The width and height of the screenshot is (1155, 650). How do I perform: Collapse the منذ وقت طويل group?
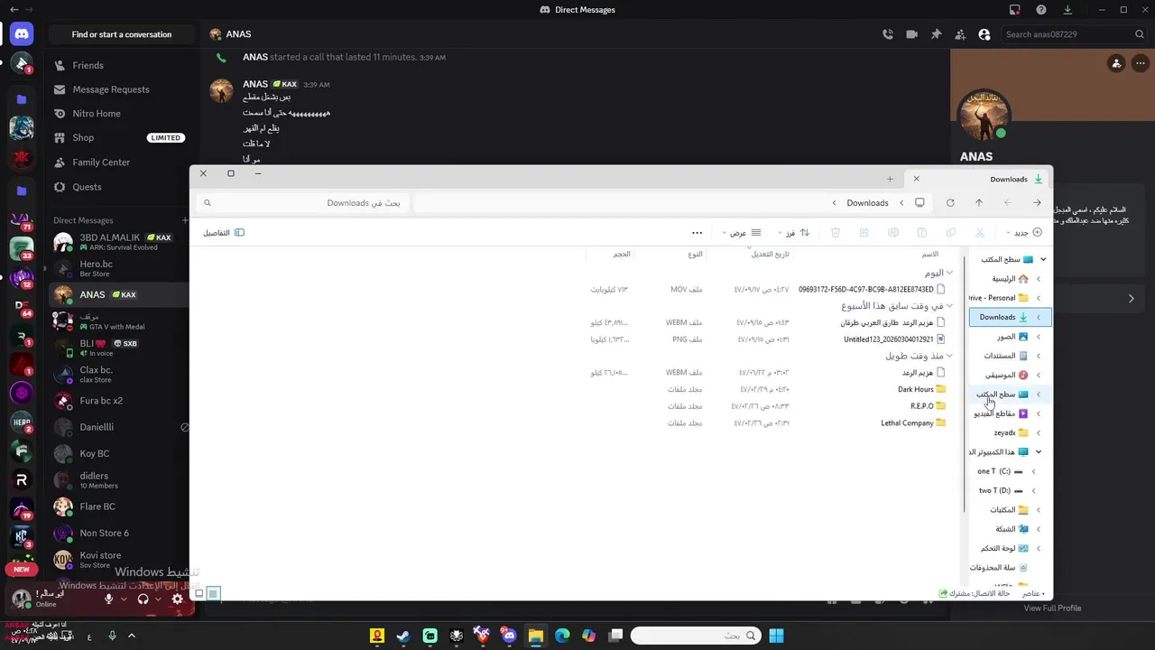tap(949, 356)
